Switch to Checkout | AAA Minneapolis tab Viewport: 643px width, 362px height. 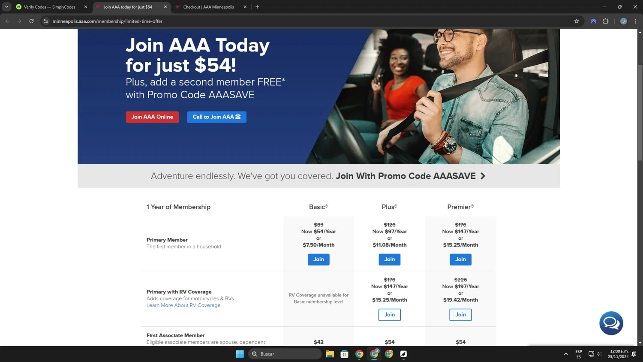pyautogui.click(x=209, y=7)
